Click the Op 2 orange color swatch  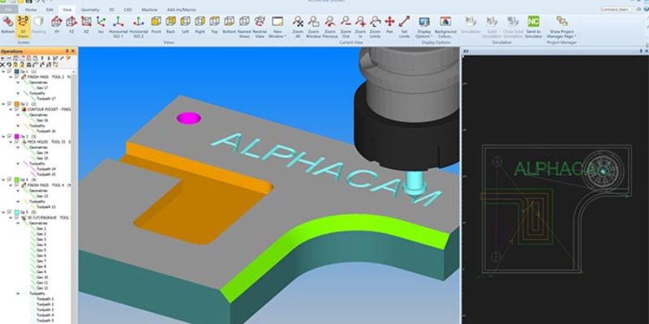[x=16, y=104]
